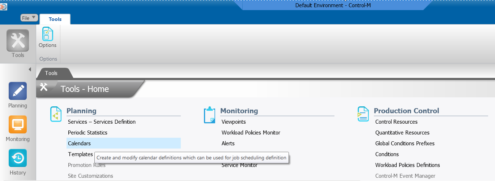
Task: Open Conditions under Production Control
Action: point(387,154)
